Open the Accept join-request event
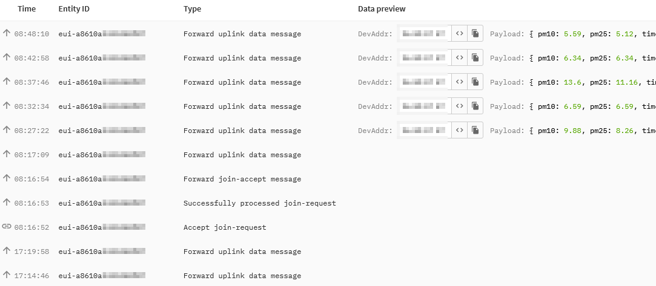 click(x=328, y=227)
